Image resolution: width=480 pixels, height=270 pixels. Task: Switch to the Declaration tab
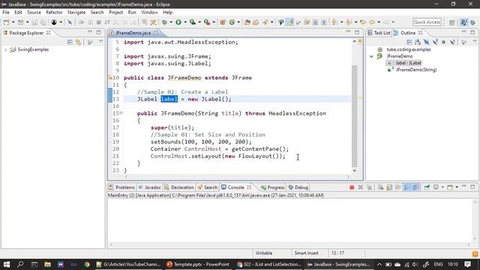point(179,187)
